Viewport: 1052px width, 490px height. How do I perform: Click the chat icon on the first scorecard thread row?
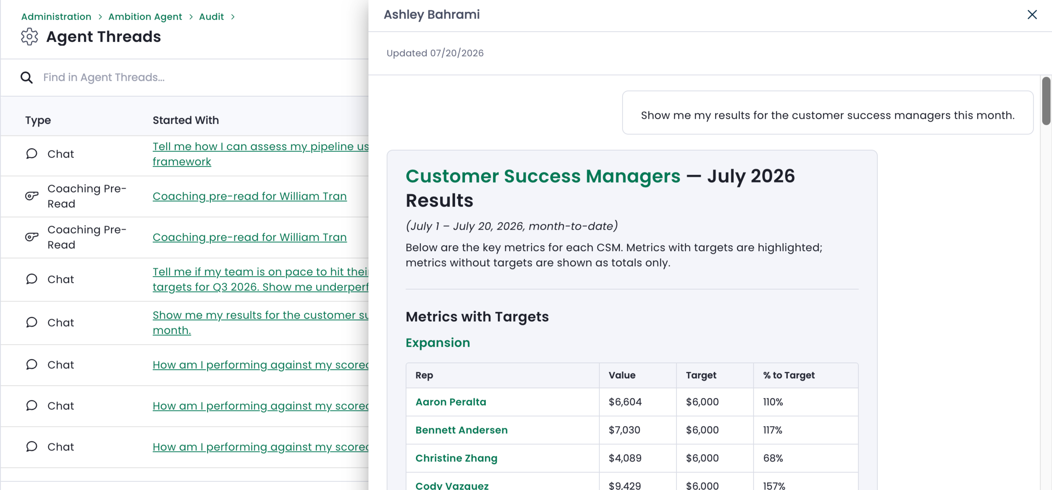(32, 365)
